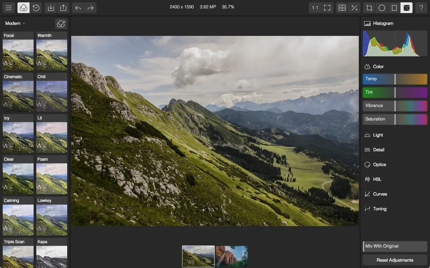This screenshot has height=268, width=430.
Task: Click the 3.82 MP text
Action: coord(208,7)
